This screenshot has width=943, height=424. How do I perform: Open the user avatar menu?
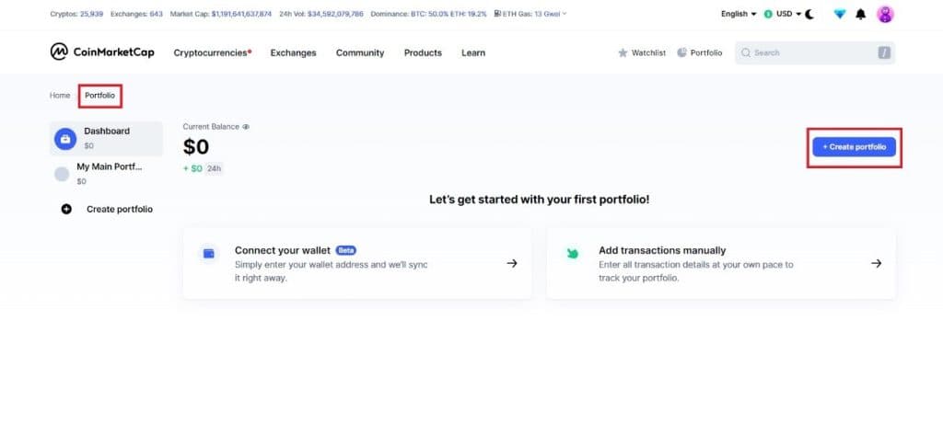885,14
